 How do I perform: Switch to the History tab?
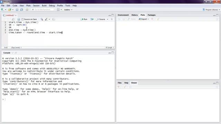coord(135,15)
